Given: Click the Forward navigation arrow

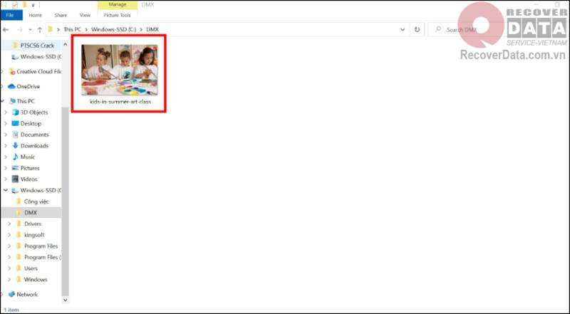Looking at the screenshot, I should 19,29.
